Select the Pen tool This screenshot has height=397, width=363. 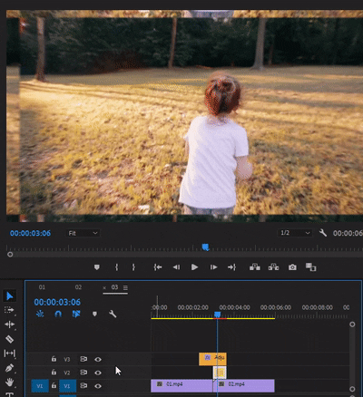(9, 368)
